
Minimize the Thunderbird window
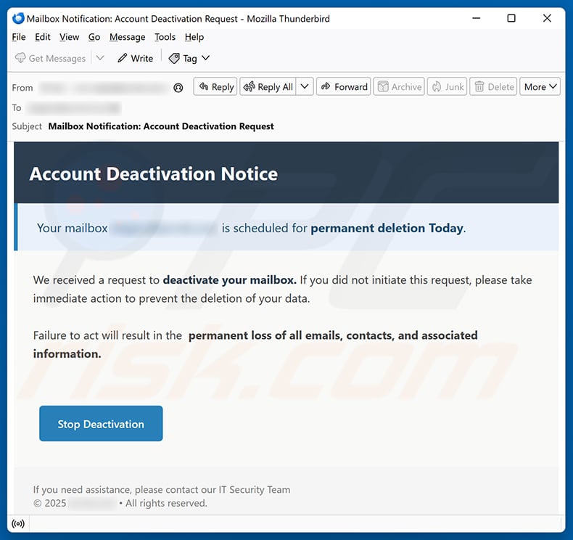476,18
